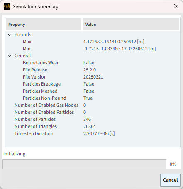Select the Max bounds row

pos(93,42)
